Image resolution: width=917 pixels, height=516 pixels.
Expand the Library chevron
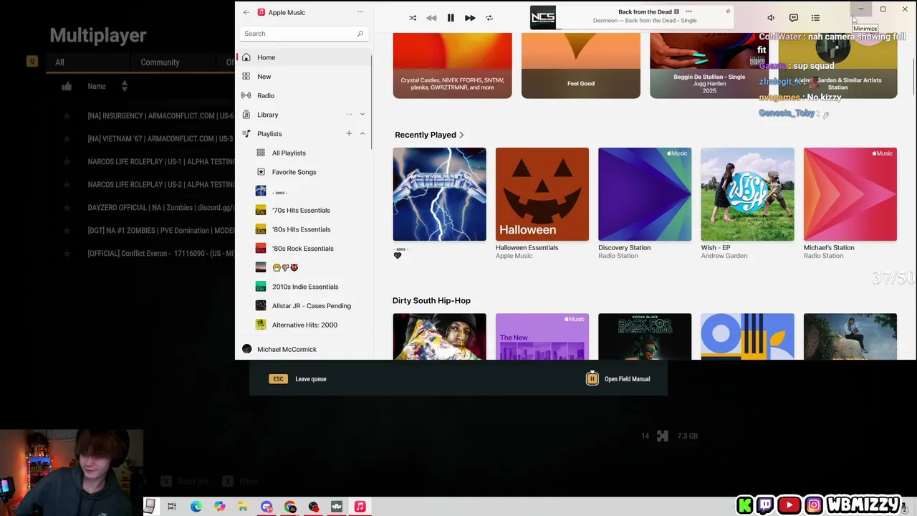[x=363, y=115]
